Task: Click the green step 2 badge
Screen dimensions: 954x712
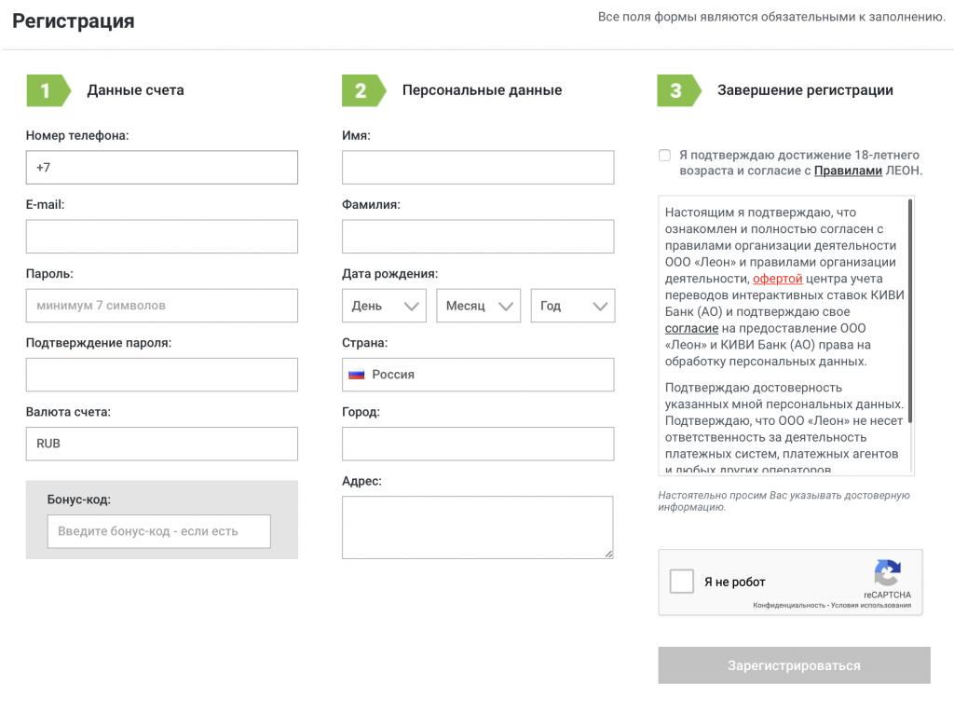Action: pos(362,90)
